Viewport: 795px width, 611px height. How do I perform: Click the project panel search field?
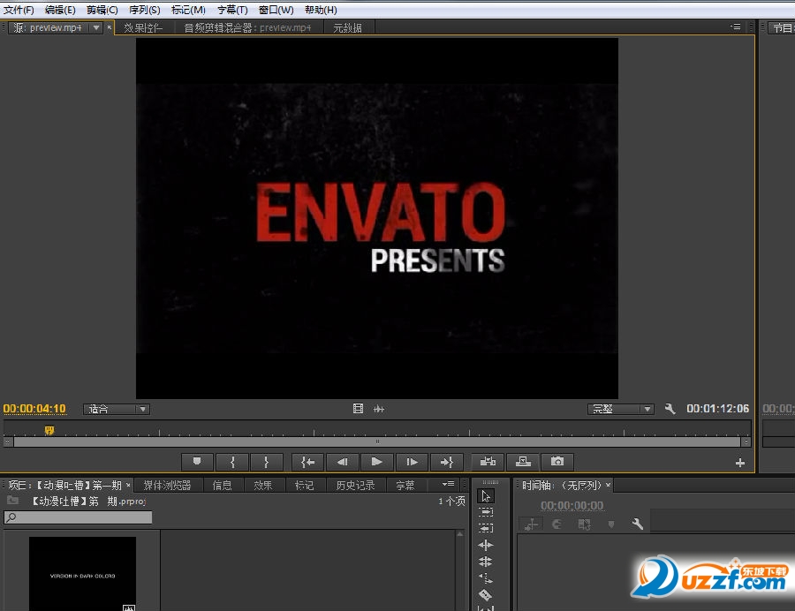pos(78,517)
